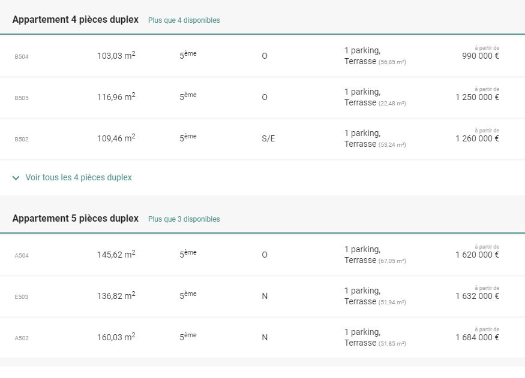
Task: Click the 1 632 000 € price
Action: [477, 296]
